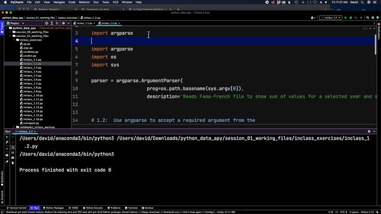381x214 pixels.
Task: Open the Services tool window
Action: [x=148, y=208]
